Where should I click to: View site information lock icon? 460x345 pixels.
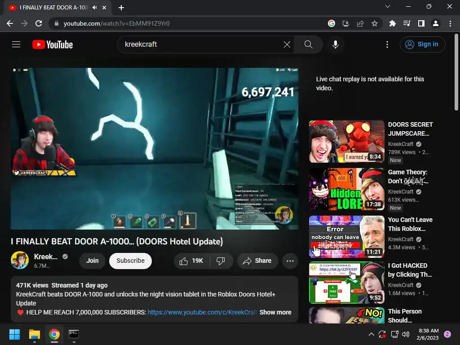57,23
